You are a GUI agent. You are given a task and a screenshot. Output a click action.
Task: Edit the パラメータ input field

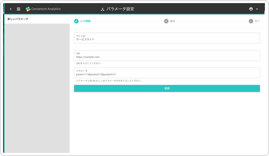tap(167, 74)
